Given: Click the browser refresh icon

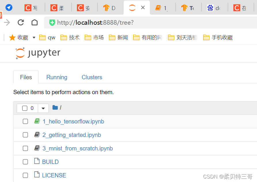Looking at the screenshot, I should point(20,22).
